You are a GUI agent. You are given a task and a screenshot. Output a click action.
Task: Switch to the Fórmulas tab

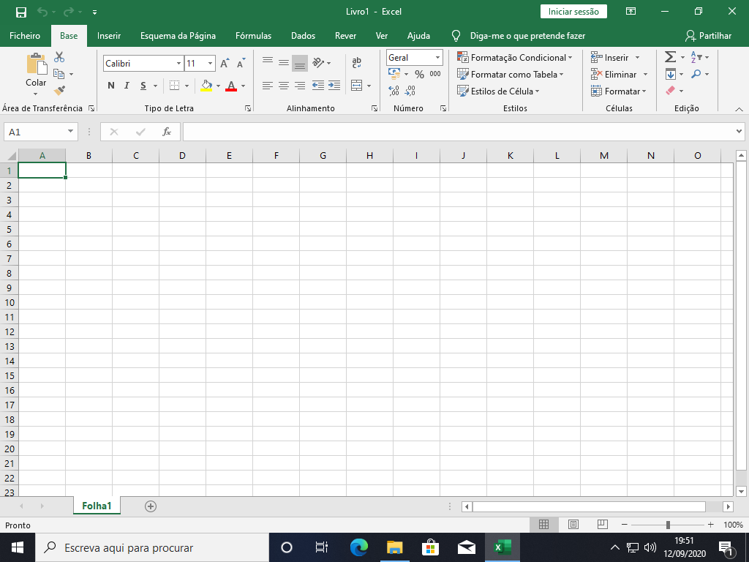click(x=253, y=36)
